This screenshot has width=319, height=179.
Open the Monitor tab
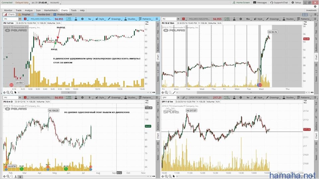click(x=8, y=10)
